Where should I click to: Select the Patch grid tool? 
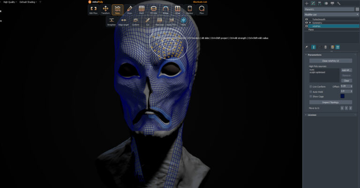[x=142, y=10]
